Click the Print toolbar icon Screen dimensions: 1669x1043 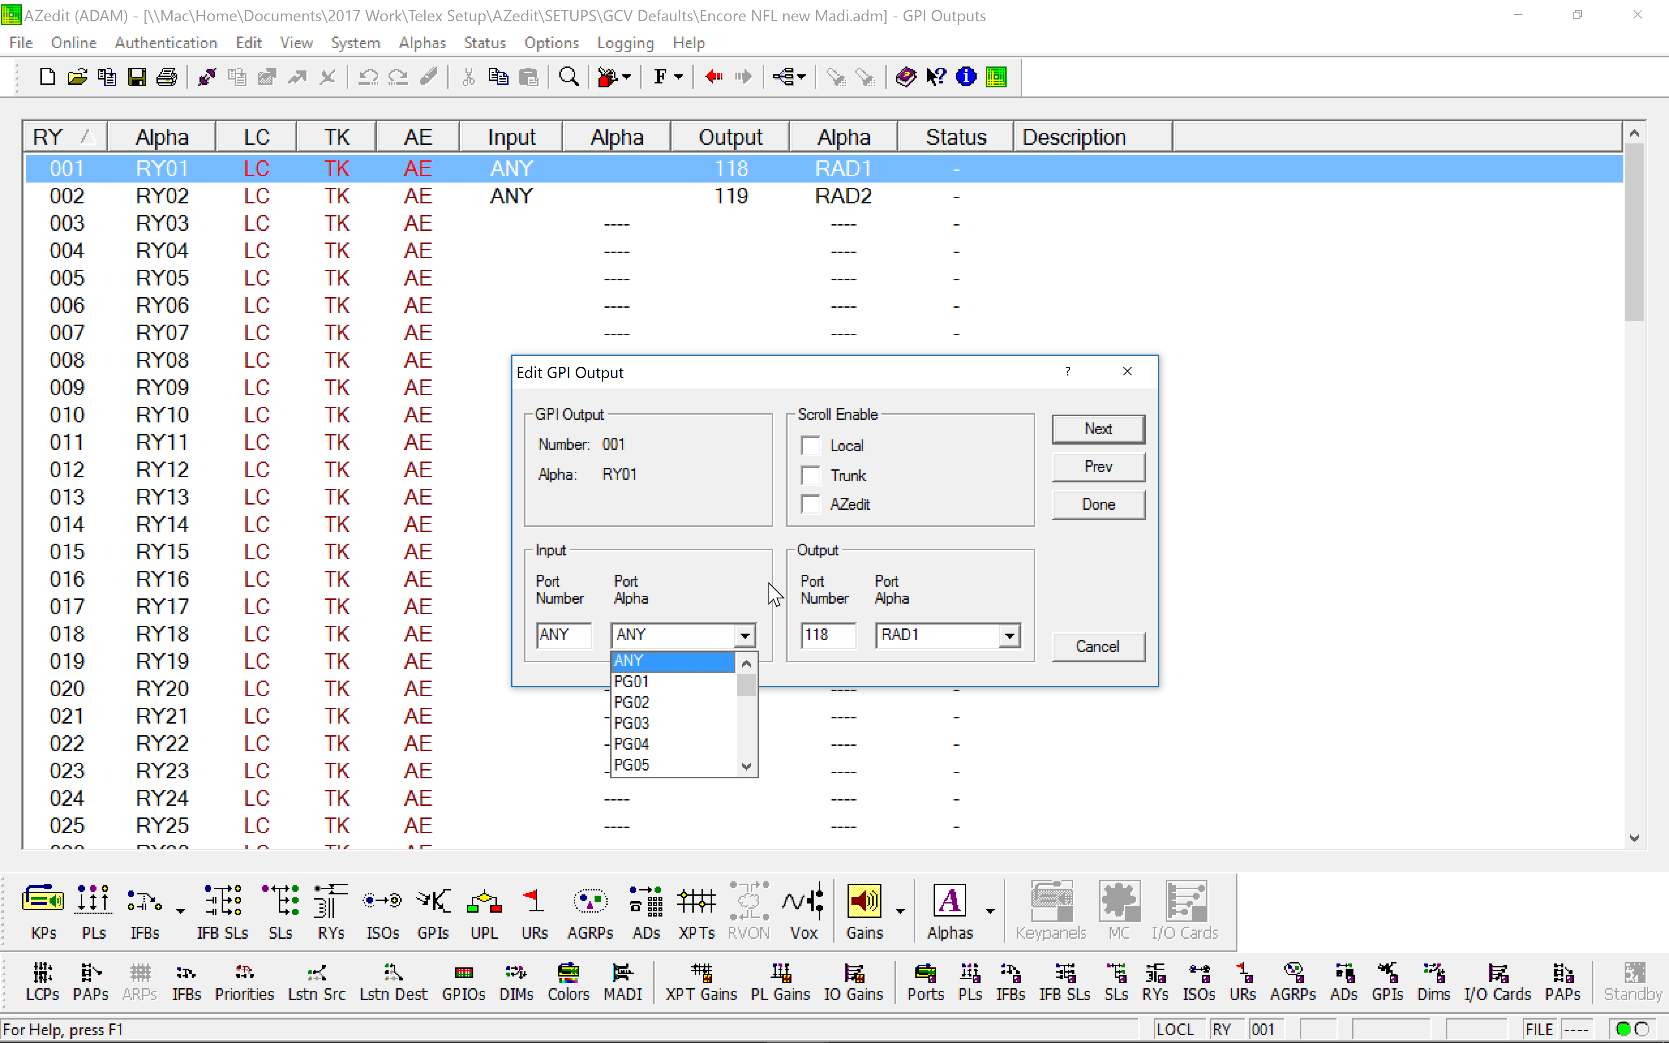click(166, 76)
